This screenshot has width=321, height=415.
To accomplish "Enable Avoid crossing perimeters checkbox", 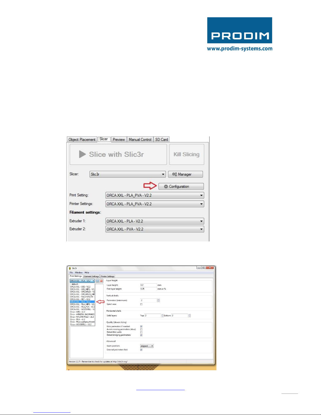I will point(141,329).
